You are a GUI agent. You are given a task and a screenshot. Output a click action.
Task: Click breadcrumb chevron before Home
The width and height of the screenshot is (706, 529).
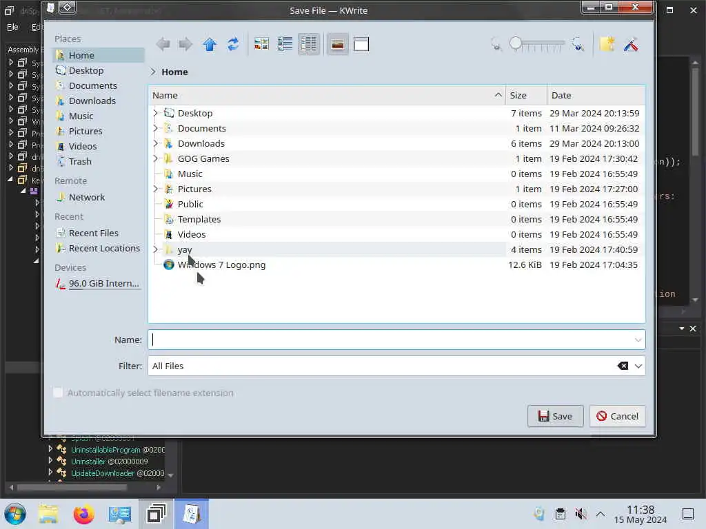[x=153, y=72]
